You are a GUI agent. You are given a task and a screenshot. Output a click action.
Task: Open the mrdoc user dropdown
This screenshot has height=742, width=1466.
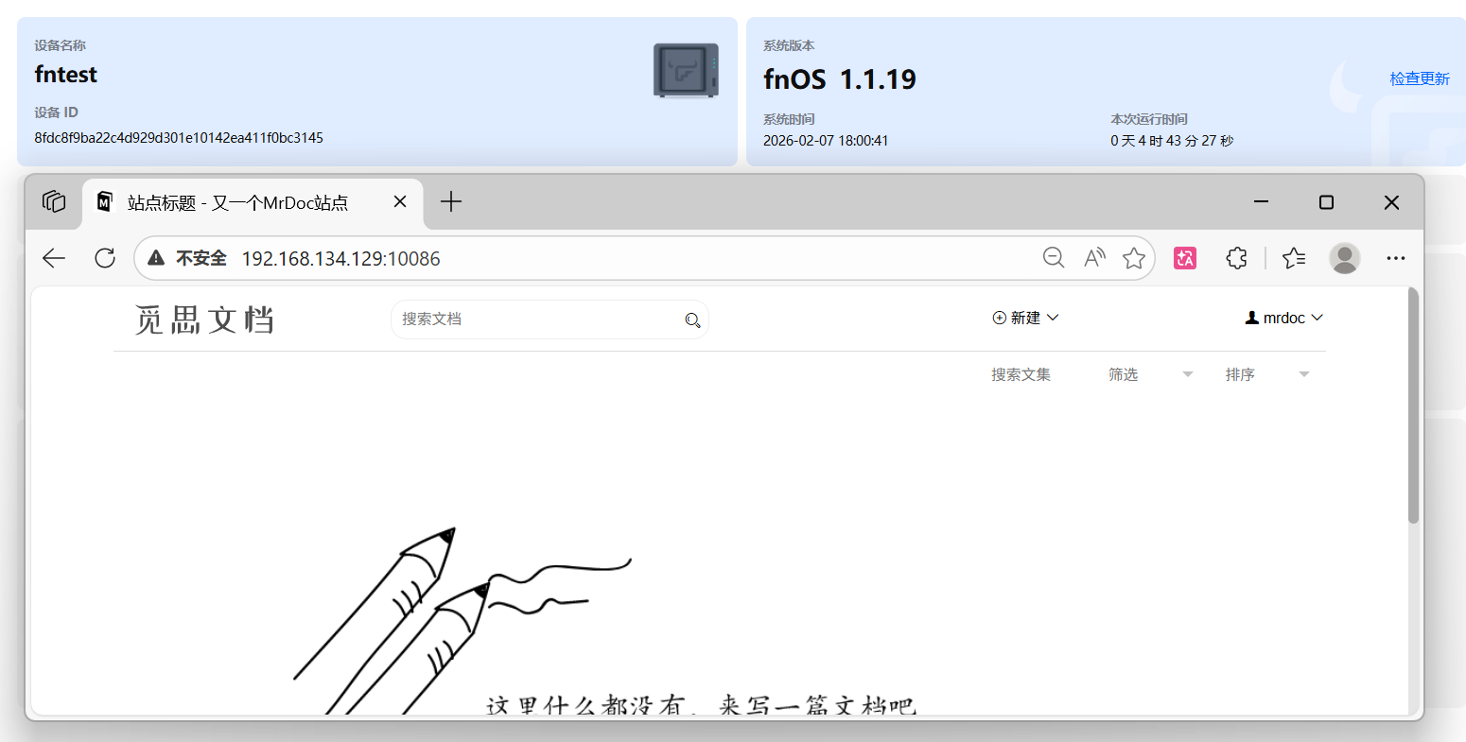click(1283, 318)
